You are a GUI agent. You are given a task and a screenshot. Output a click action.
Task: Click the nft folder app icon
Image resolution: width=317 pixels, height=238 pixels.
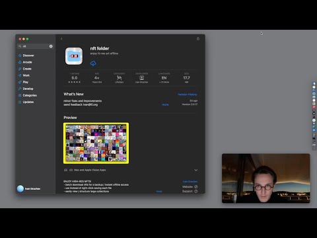click(74, 56)
